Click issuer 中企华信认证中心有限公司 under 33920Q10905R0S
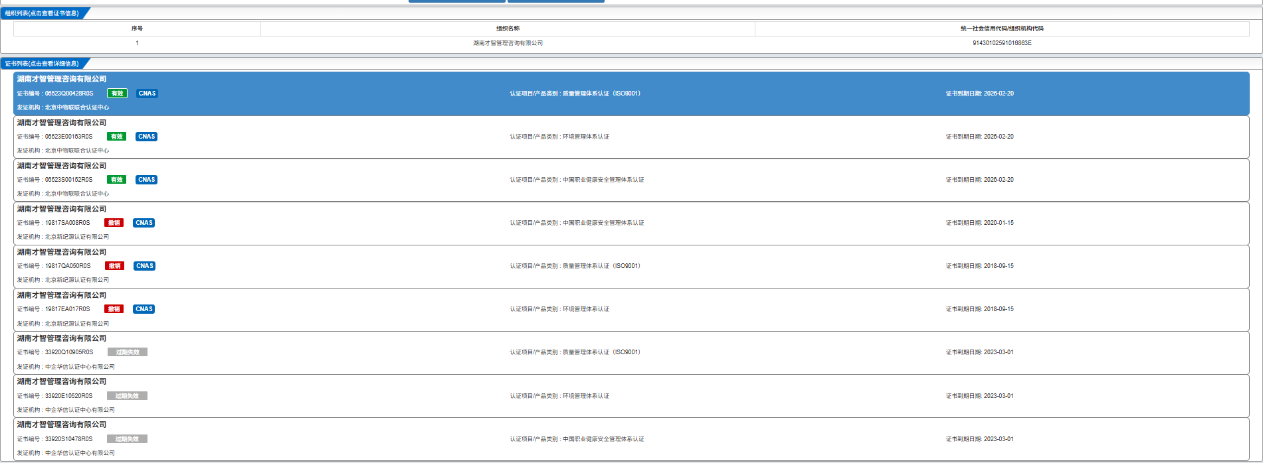Image resolution: width=1263 pixels, height=463 pixels. (80, 367)
